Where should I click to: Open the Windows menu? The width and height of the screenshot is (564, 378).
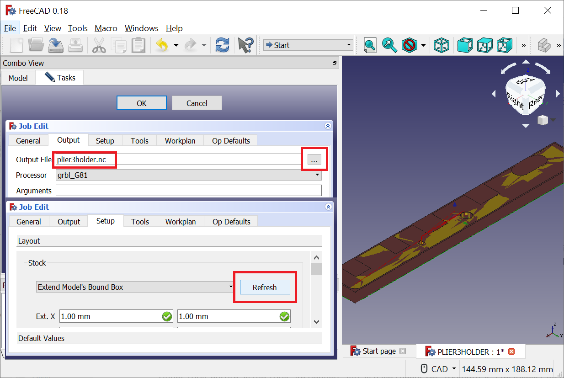[x=142, y=28]
